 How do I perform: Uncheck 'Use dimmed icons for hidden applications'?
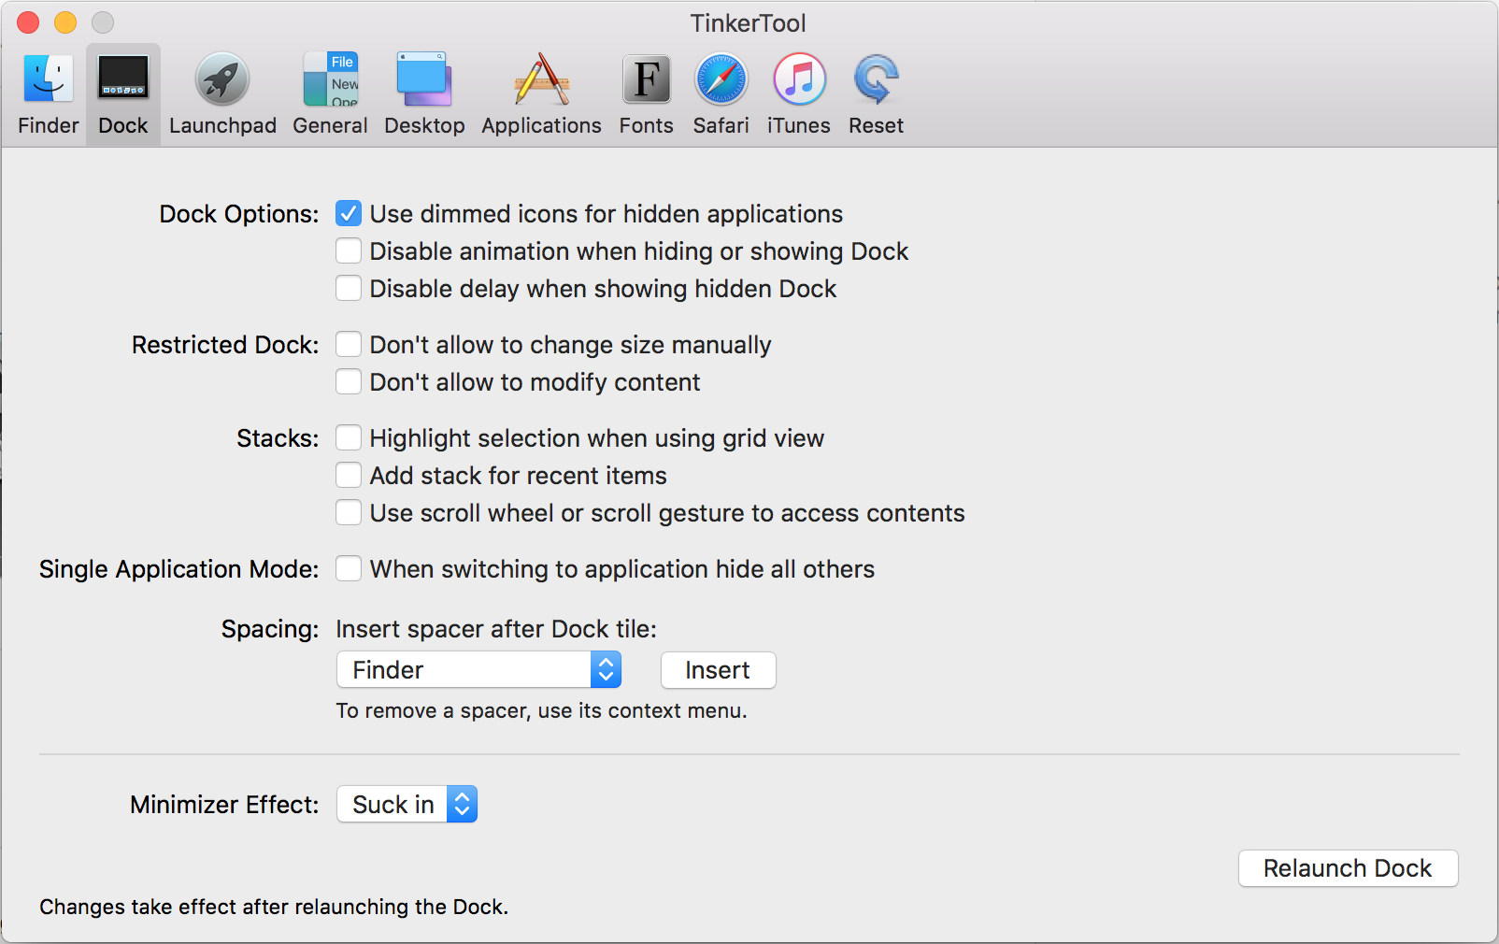[x=348, y=213]
